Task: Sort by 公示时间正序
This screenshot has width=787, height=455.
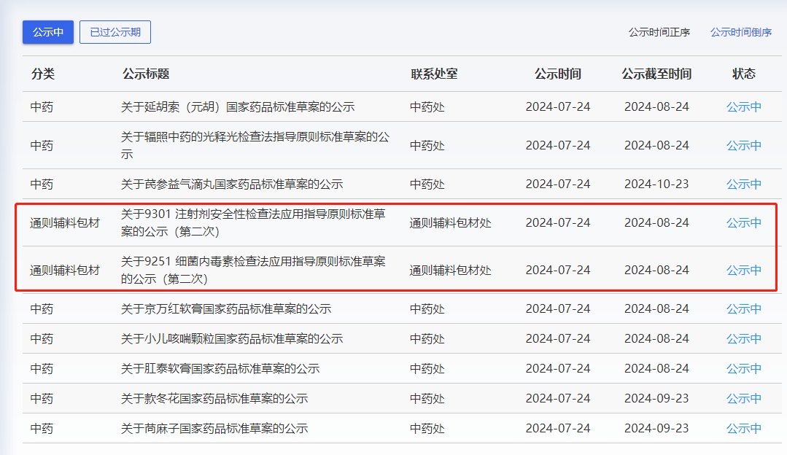Action: click(659, 32)
